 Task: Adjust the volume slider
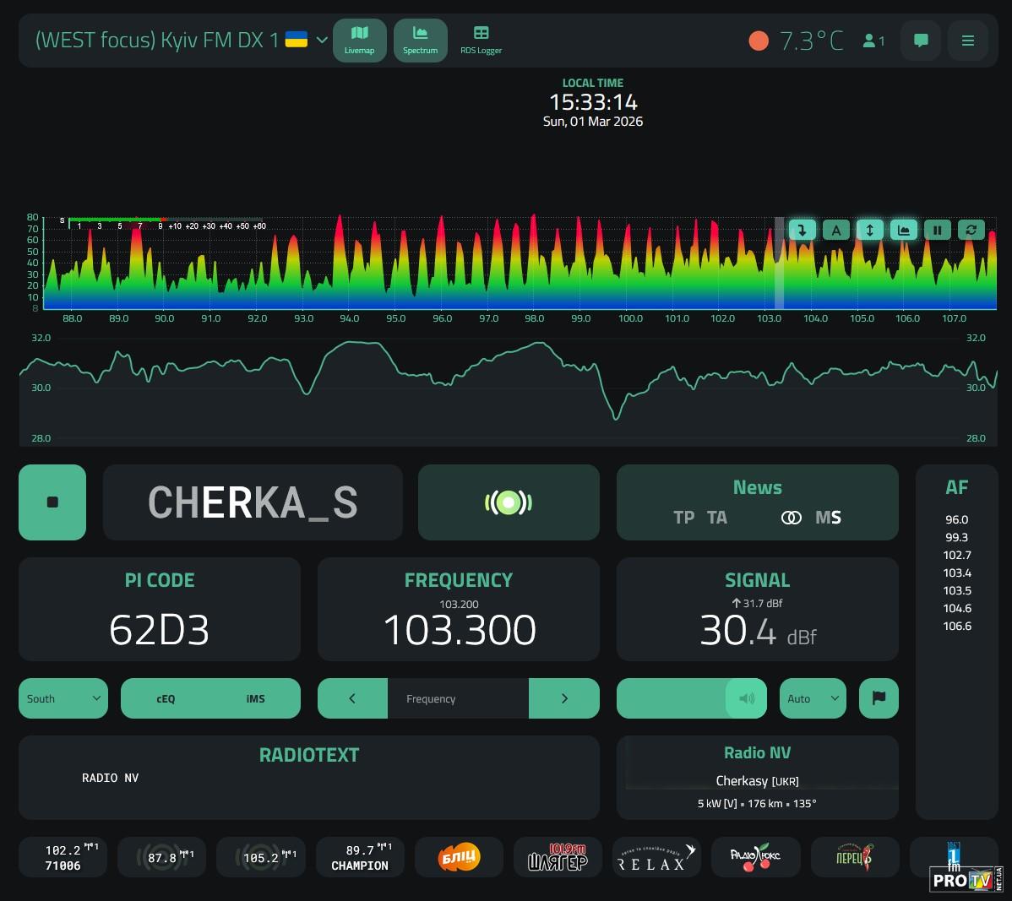(691, 698)
